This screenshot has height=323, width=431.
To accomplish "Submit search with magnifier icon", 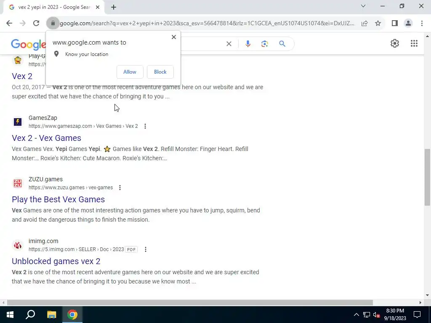I will pos(282,44).
